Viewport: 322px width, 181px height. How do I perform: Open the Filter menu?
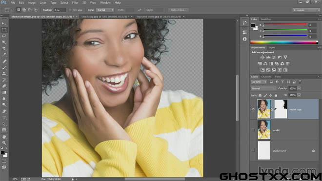coord(75,3)
